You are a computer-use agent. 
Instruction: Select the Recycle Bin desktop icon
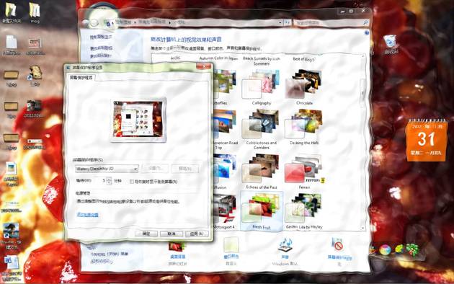391,44
